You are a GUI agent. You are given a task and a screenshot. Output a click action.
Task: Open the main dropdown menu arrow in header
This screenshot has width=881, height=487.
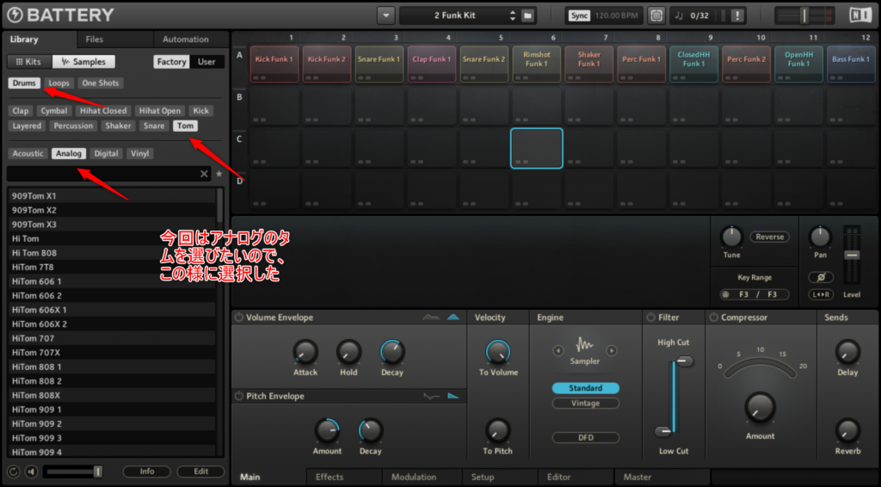(x=385, y=15)
